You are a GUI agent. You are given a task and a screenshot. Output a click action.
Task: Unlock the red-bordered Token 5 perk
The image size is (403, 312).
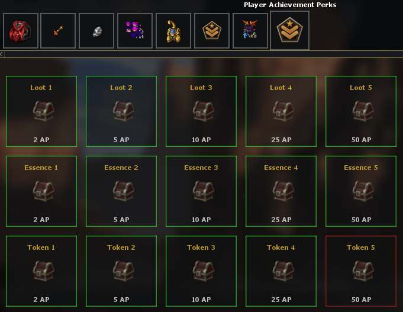(x=361, y=271)
